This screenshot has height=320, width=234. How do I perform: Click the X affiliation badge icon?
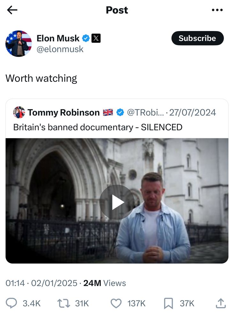tap(96, 38)
